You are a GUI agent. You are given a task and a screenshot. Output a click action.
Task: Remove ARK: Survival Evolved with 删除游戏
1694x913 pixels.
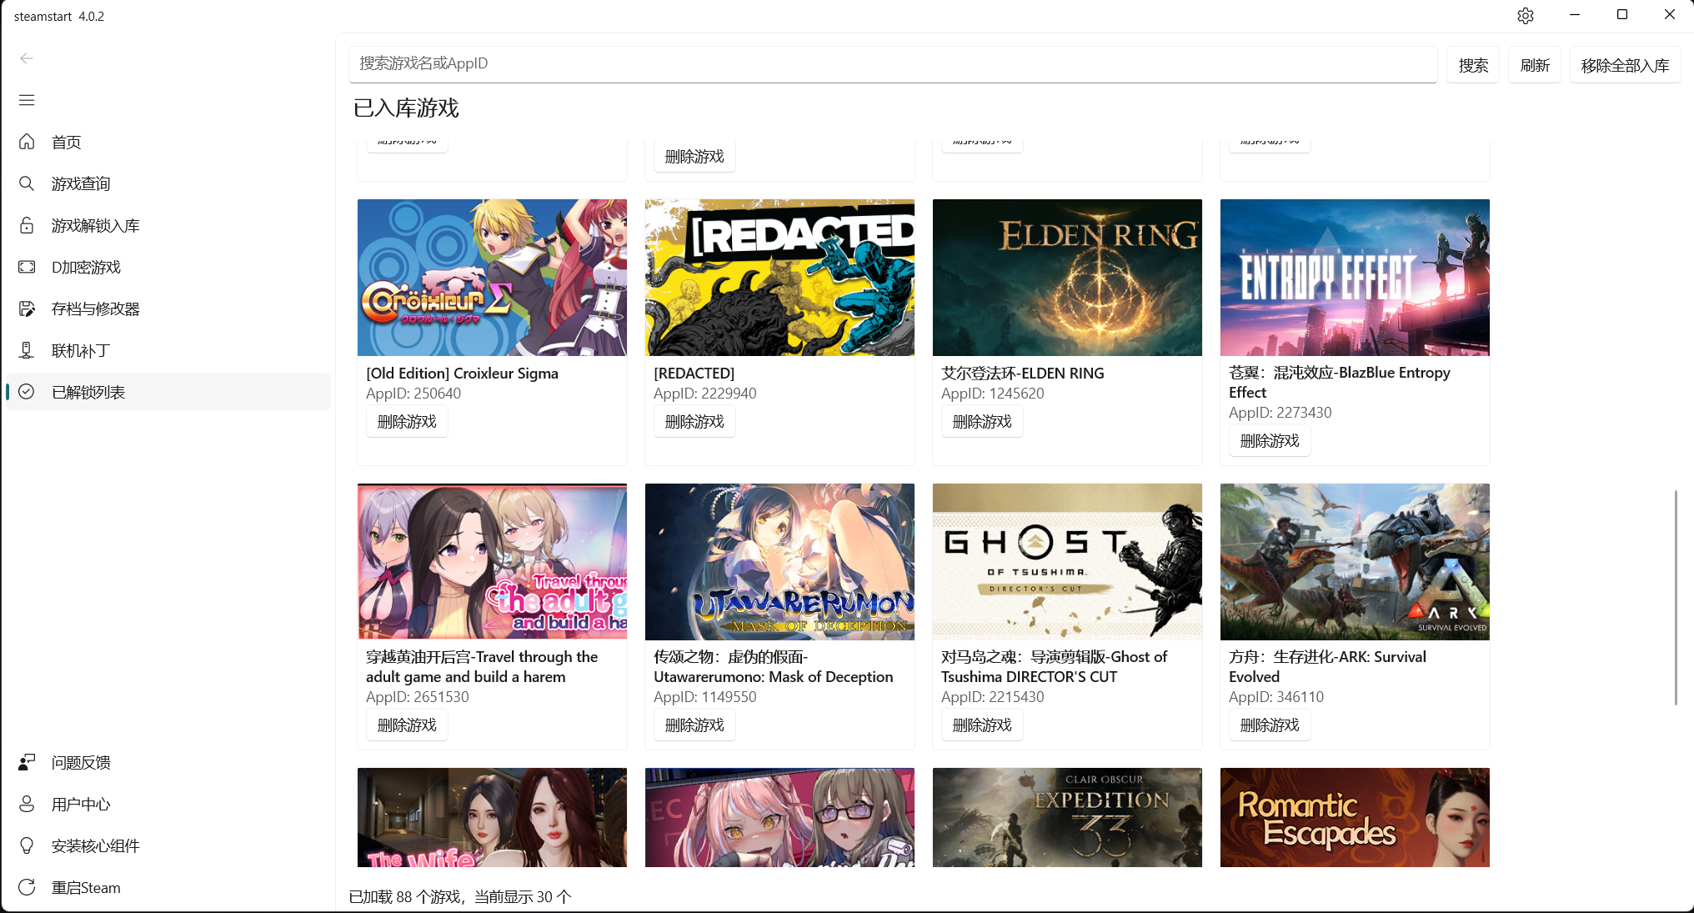(x=1270, y=725)
